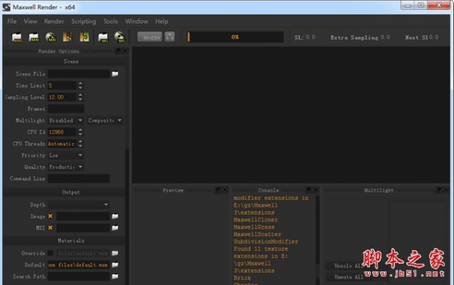Toggle the Image output X mark
Screen dimensions: 454x285
51,216
